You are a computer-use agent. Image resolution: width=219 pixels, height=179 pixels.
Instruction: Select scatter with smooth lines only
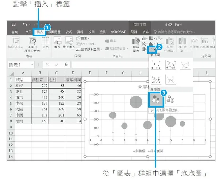[185, 65]
